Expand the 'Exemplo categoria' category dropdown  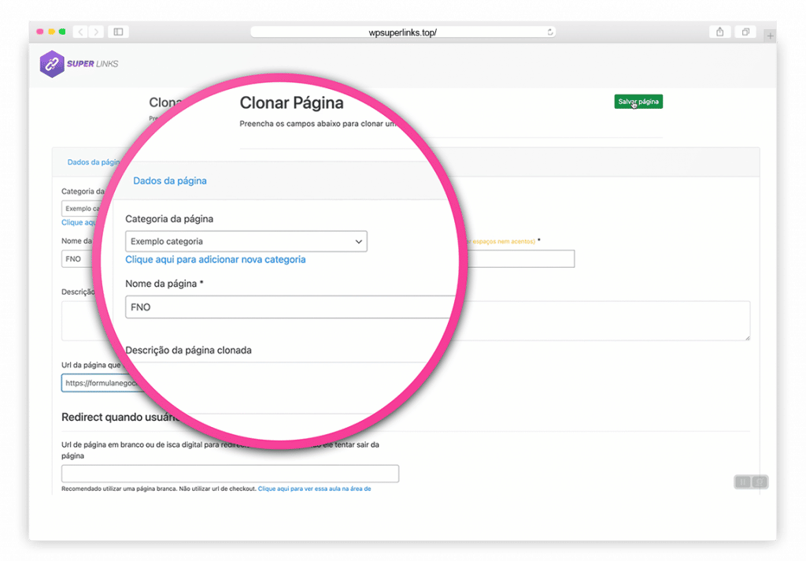(x=246, y=242)
